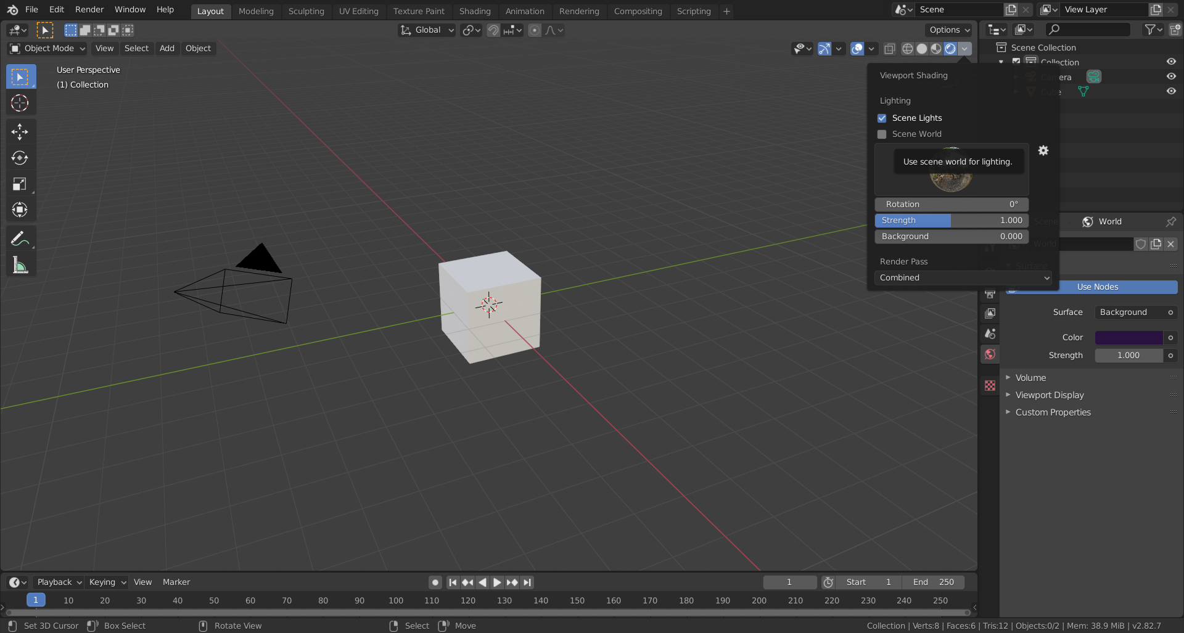Toggle the snapping magnet icon

click(493, 30)
